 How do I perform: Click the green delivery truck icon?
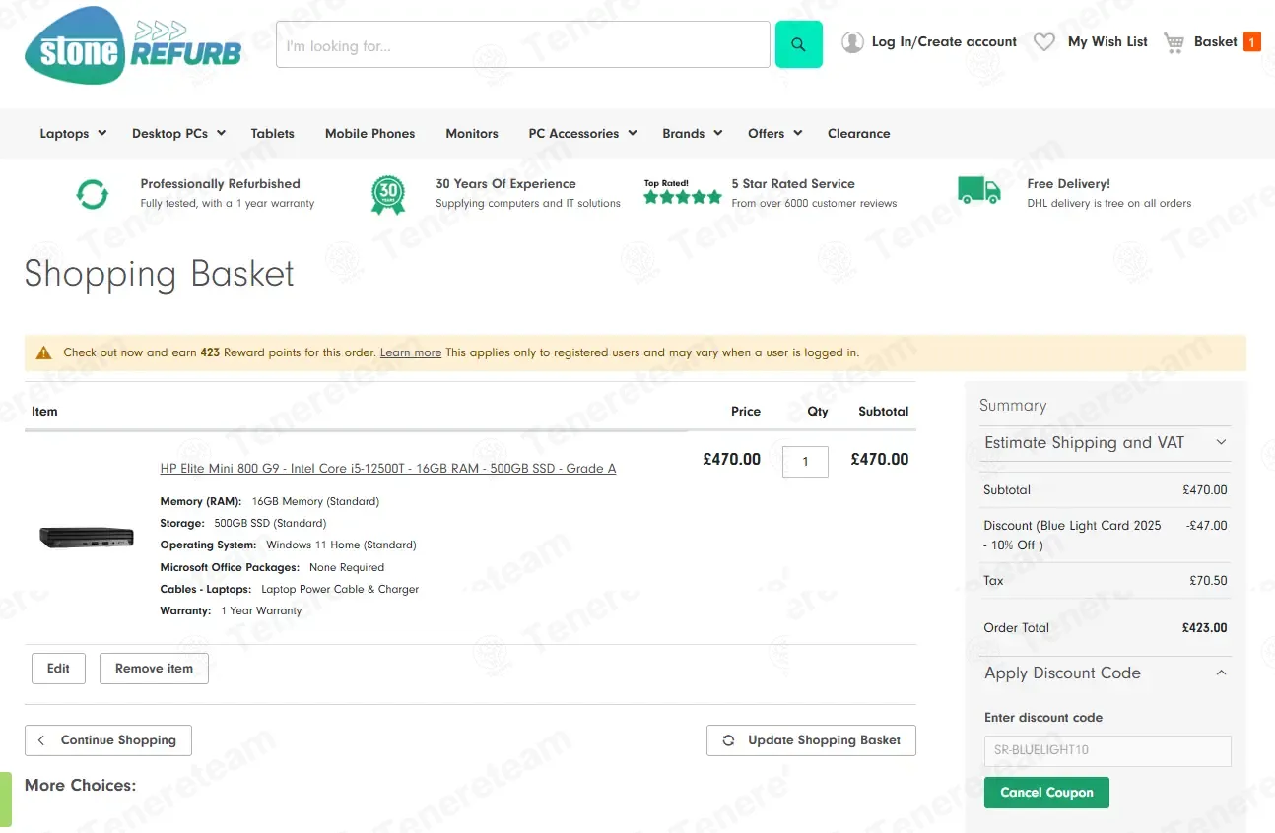pyautogui.click(x=979, y=190)
